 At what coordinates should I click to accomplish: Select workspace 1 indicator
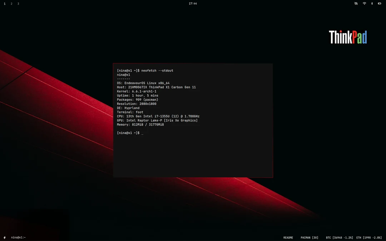point(4,4)
